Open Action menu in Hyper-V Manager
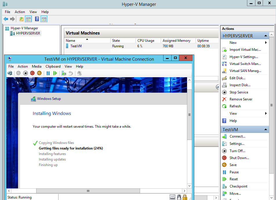Screen dimensions: 276x200 [x=20, y=12]
